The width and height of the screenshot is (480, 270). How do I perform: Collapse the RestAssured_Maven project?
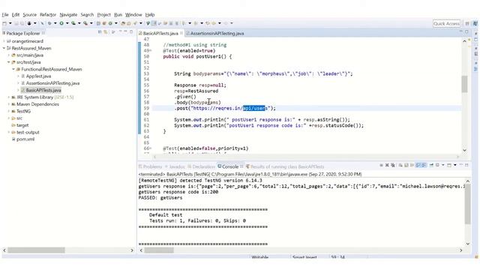(4, 48)
